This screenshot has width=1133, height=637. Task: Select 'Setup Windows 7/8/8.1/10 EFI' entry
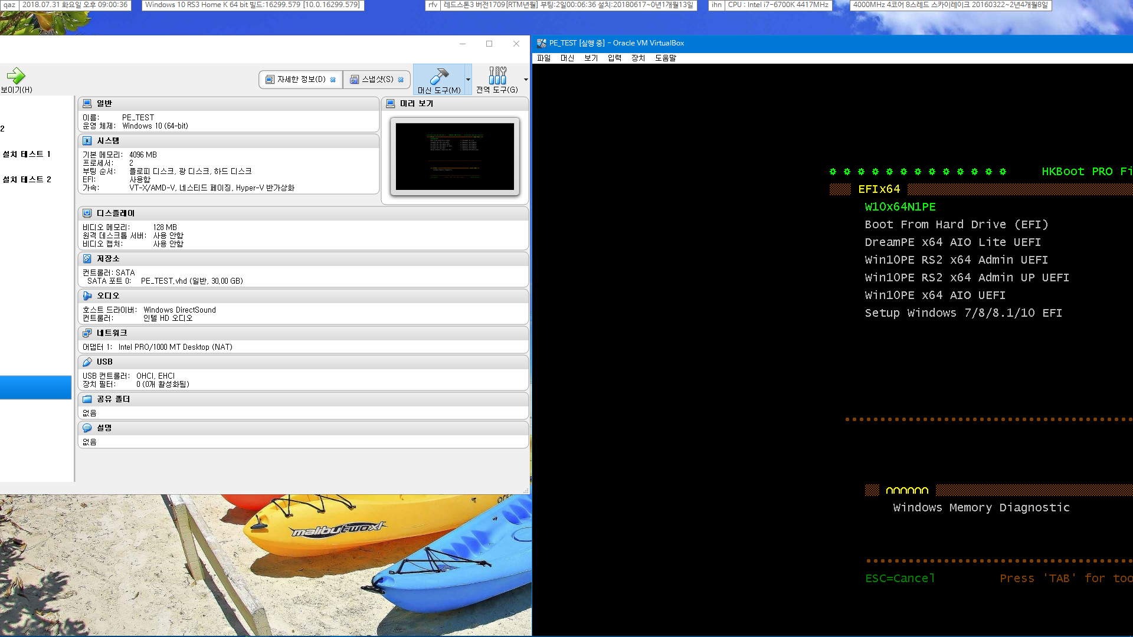963,313
